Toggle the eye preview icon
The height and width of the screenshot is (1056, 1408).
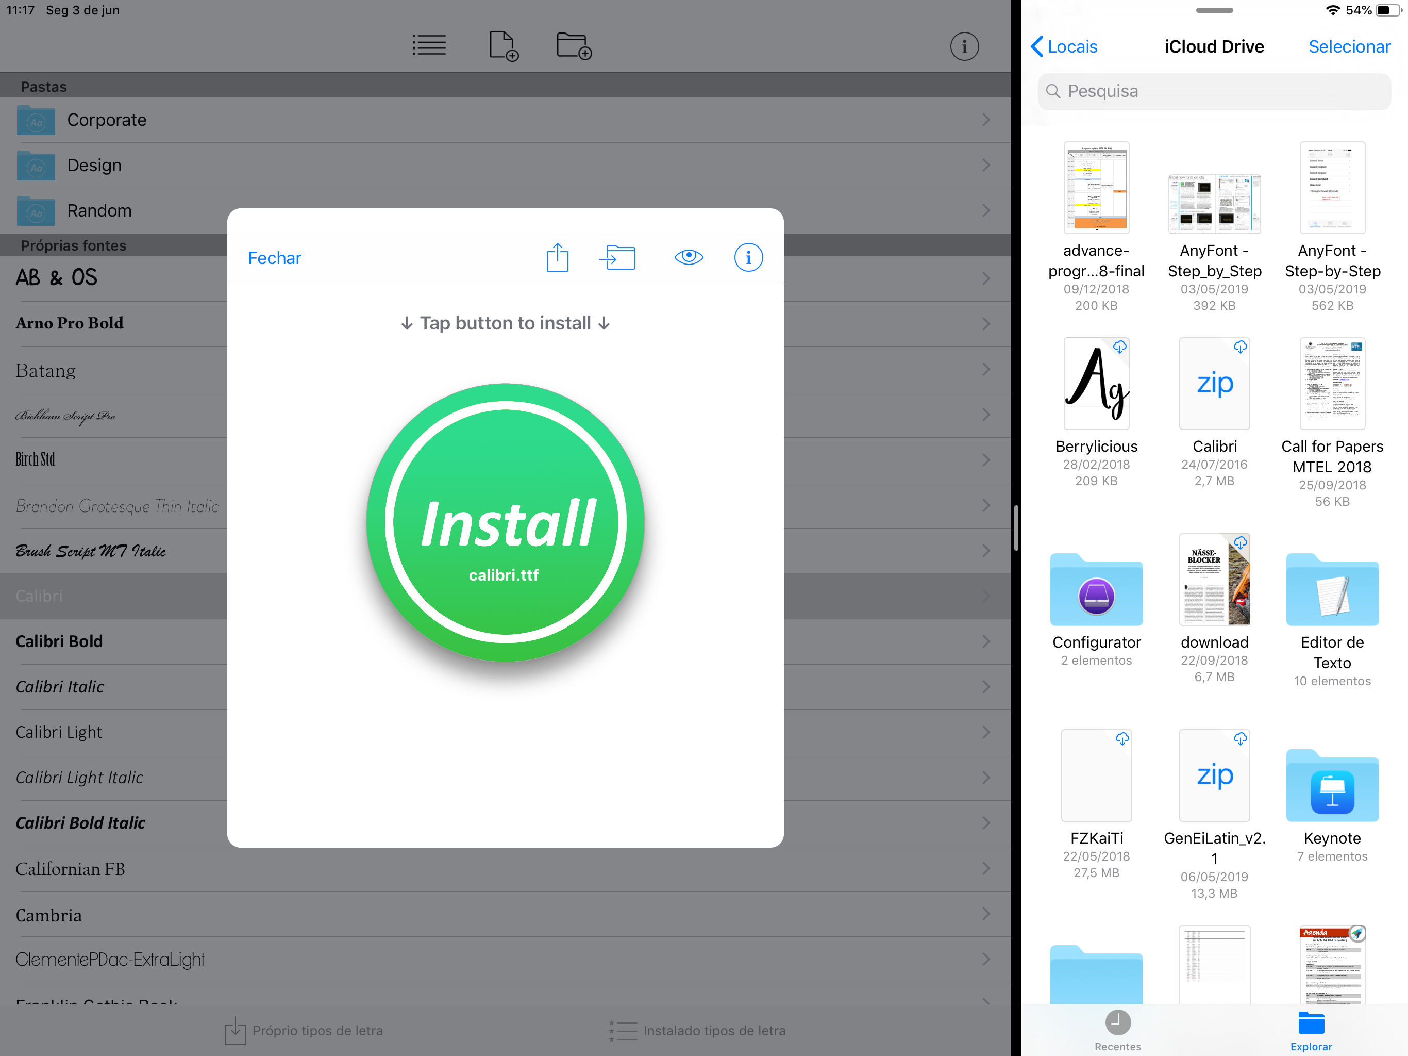click(x=688, y=257)
